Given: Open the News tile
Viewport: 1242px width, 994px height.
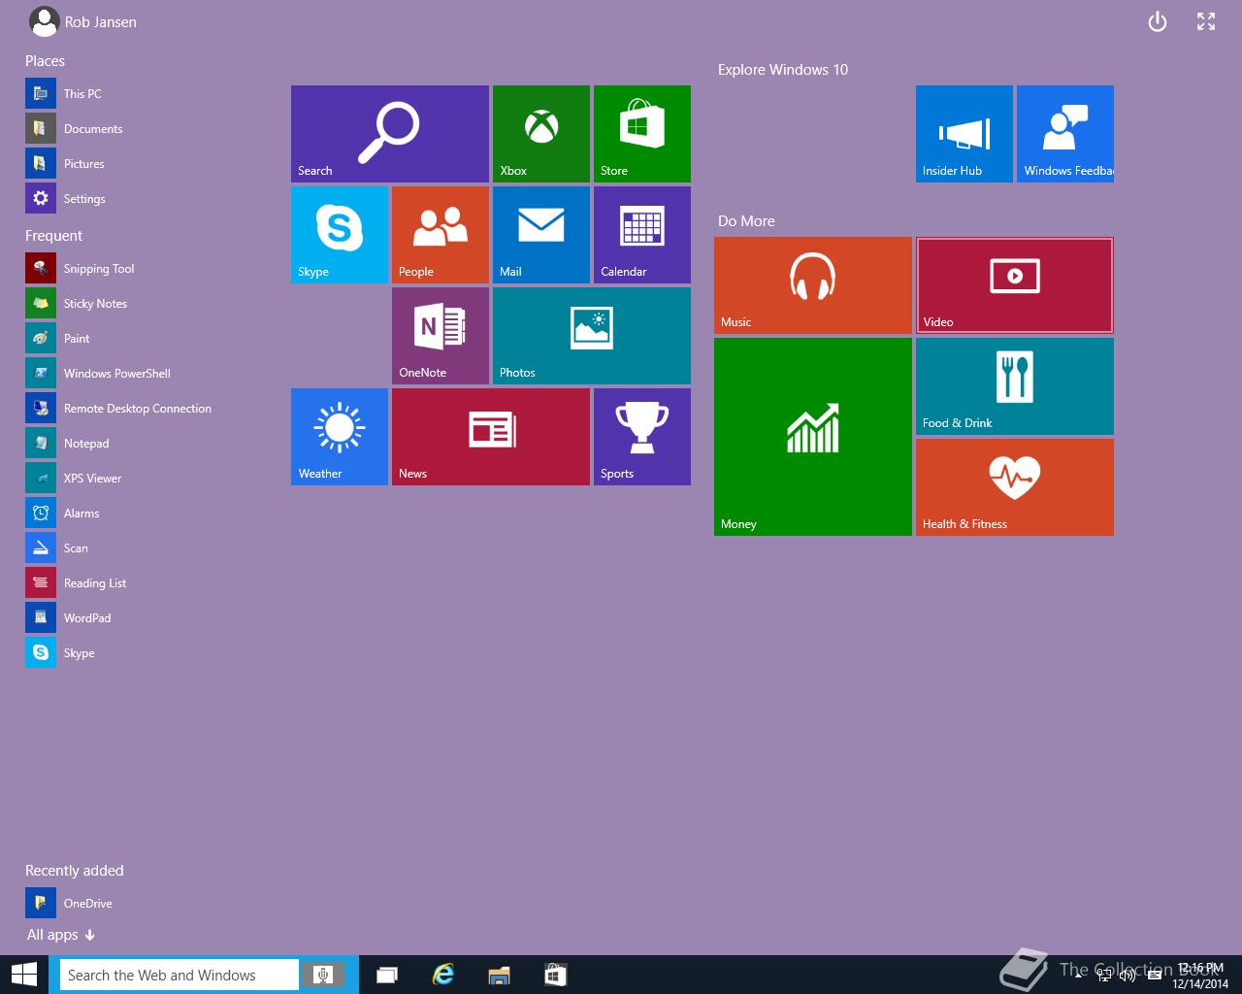Looking at the screenshot, I should pos(491,437).
